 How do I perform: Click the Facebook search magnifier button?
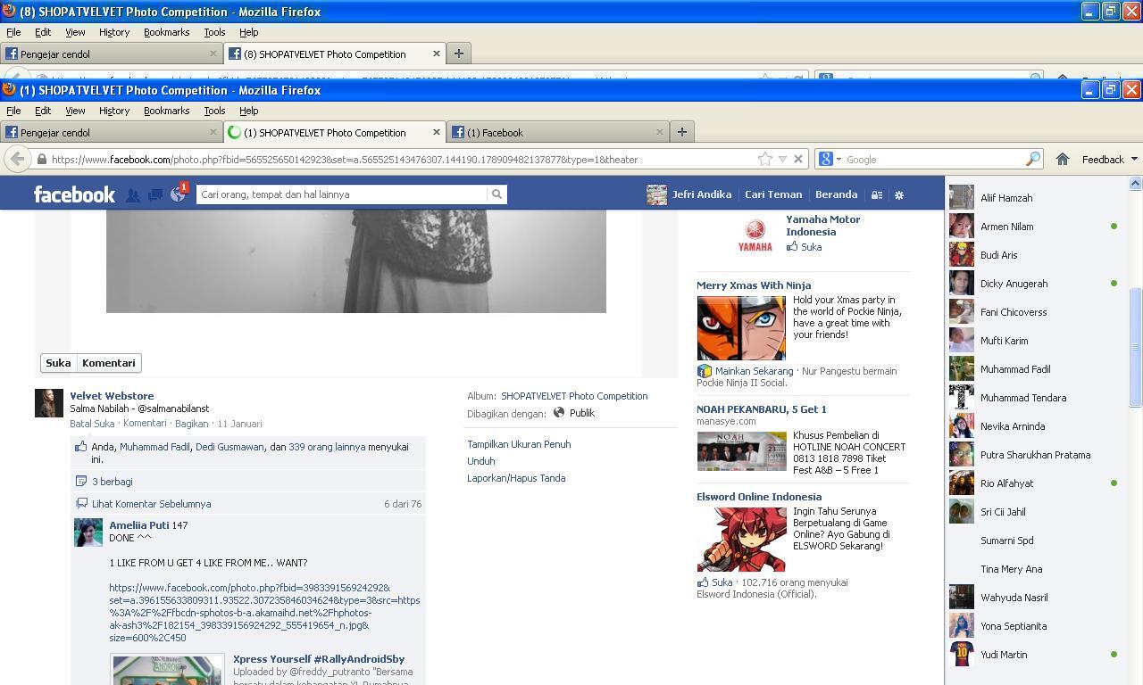tap(496, 194)
